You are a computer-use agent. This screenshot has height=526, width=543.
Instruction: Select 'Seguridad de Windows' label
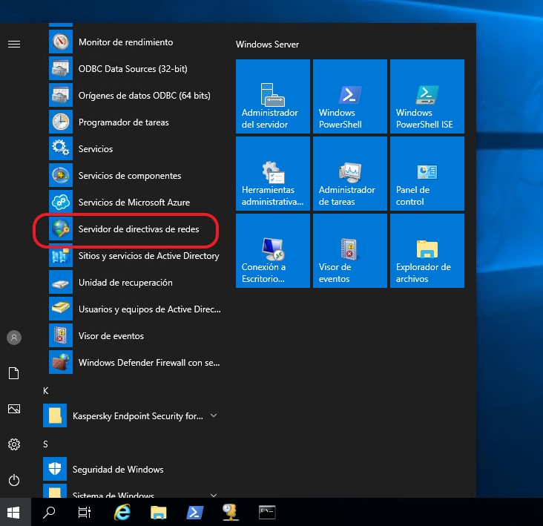click(118, 469)
